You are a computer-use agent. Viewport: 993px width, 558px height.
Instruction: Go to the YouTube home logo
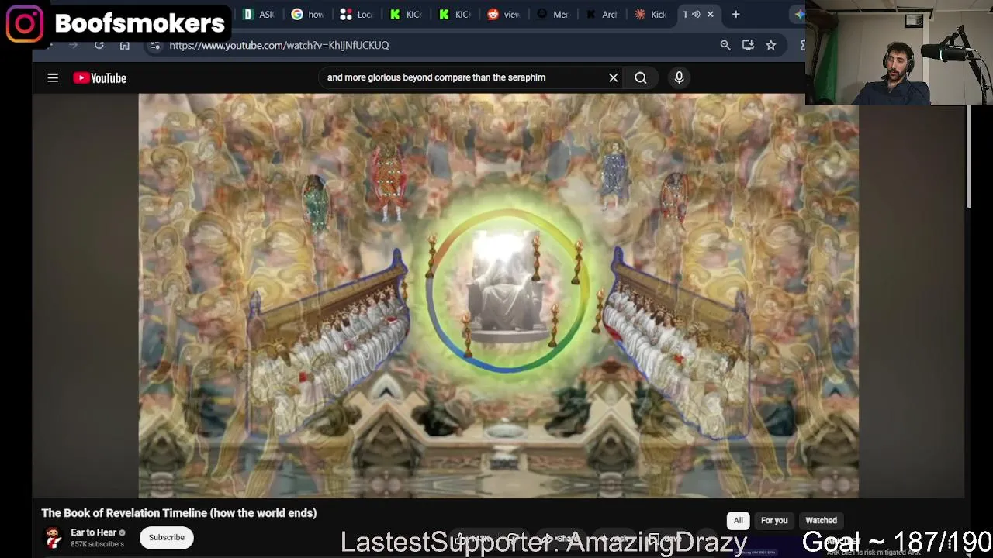(x=99, y=77)
